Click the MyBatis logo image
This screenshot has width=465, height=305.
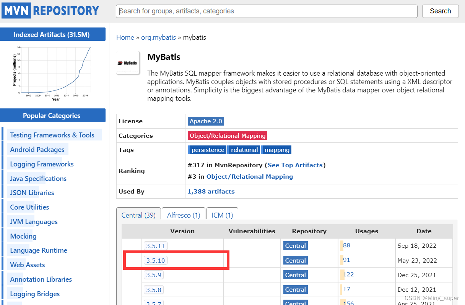pyautogui.click(x=128, y=63)
